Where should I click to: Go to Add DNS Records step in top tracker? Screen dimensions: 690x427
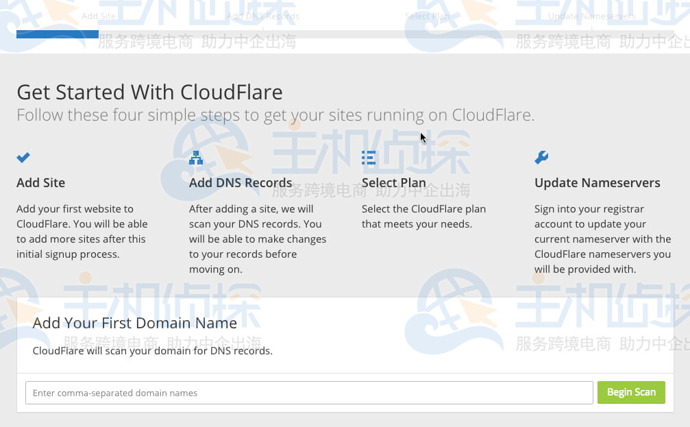click(x=262, y=15)
